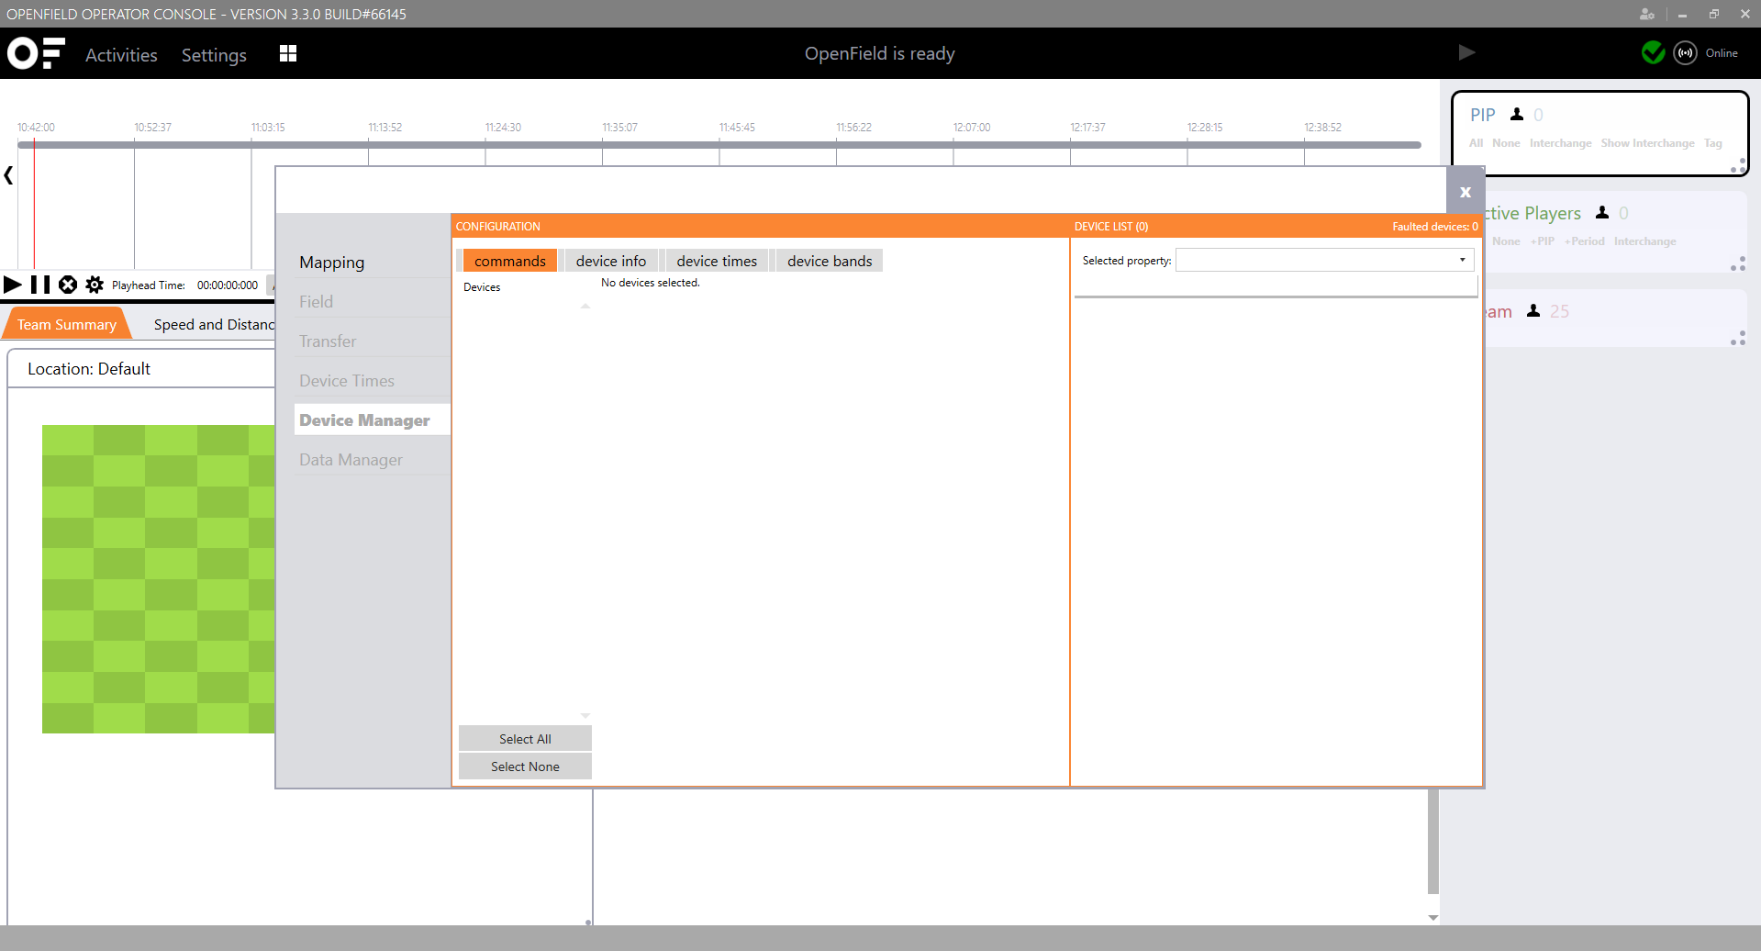The height and width of the screenshot is (951, 1761).
Task: Click the green checkered field thumbnail
Action: point(159,578)
